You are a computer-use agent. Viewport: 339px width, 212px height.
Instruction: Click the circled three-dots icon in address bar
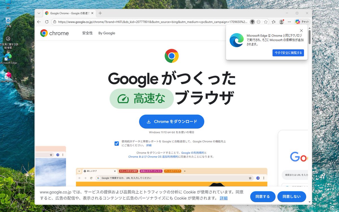(258, 22)
